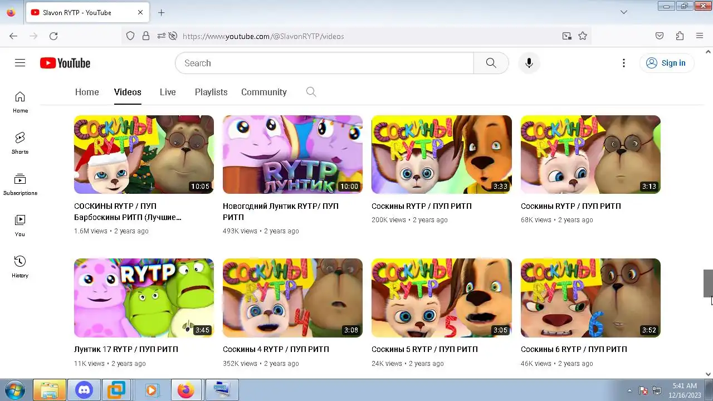The height and width of the screenshot is (401, 713).
Task: Save to Pocket icon in toolbar
Action: tap(660, 36)
